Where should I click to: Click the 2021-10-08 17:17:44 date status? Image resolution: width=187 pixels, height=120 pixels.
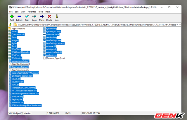pos(91,113)
